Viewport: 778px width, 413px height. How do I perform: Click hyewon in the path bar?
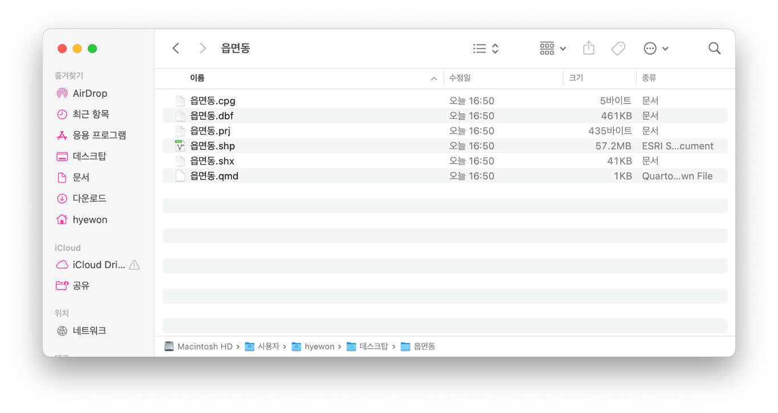point(313,346)
